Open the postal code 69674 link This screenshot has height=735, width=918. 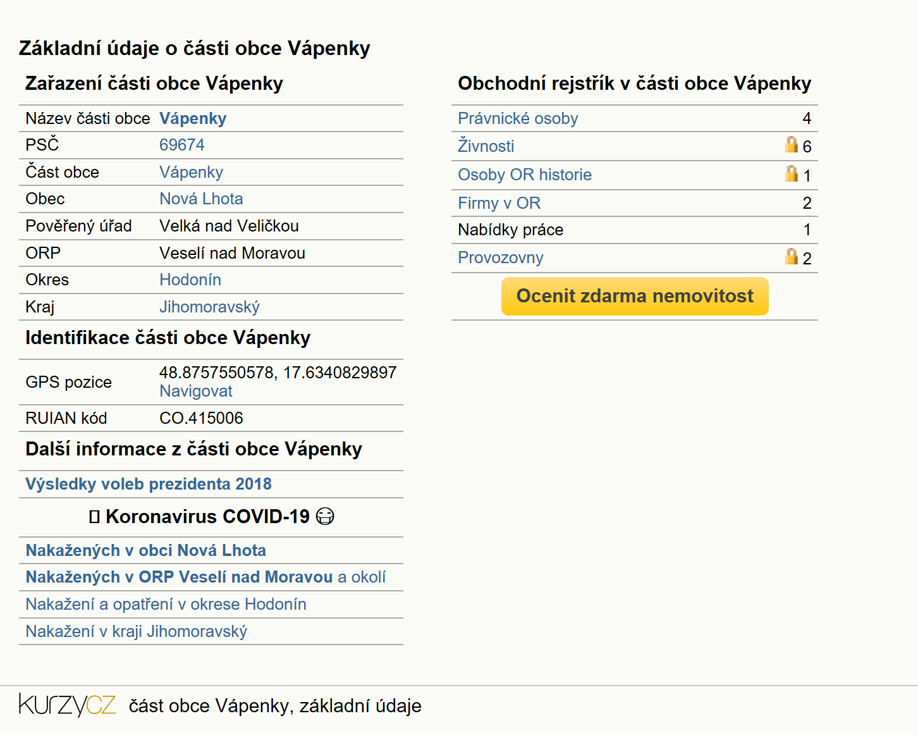tap(182, 145)
